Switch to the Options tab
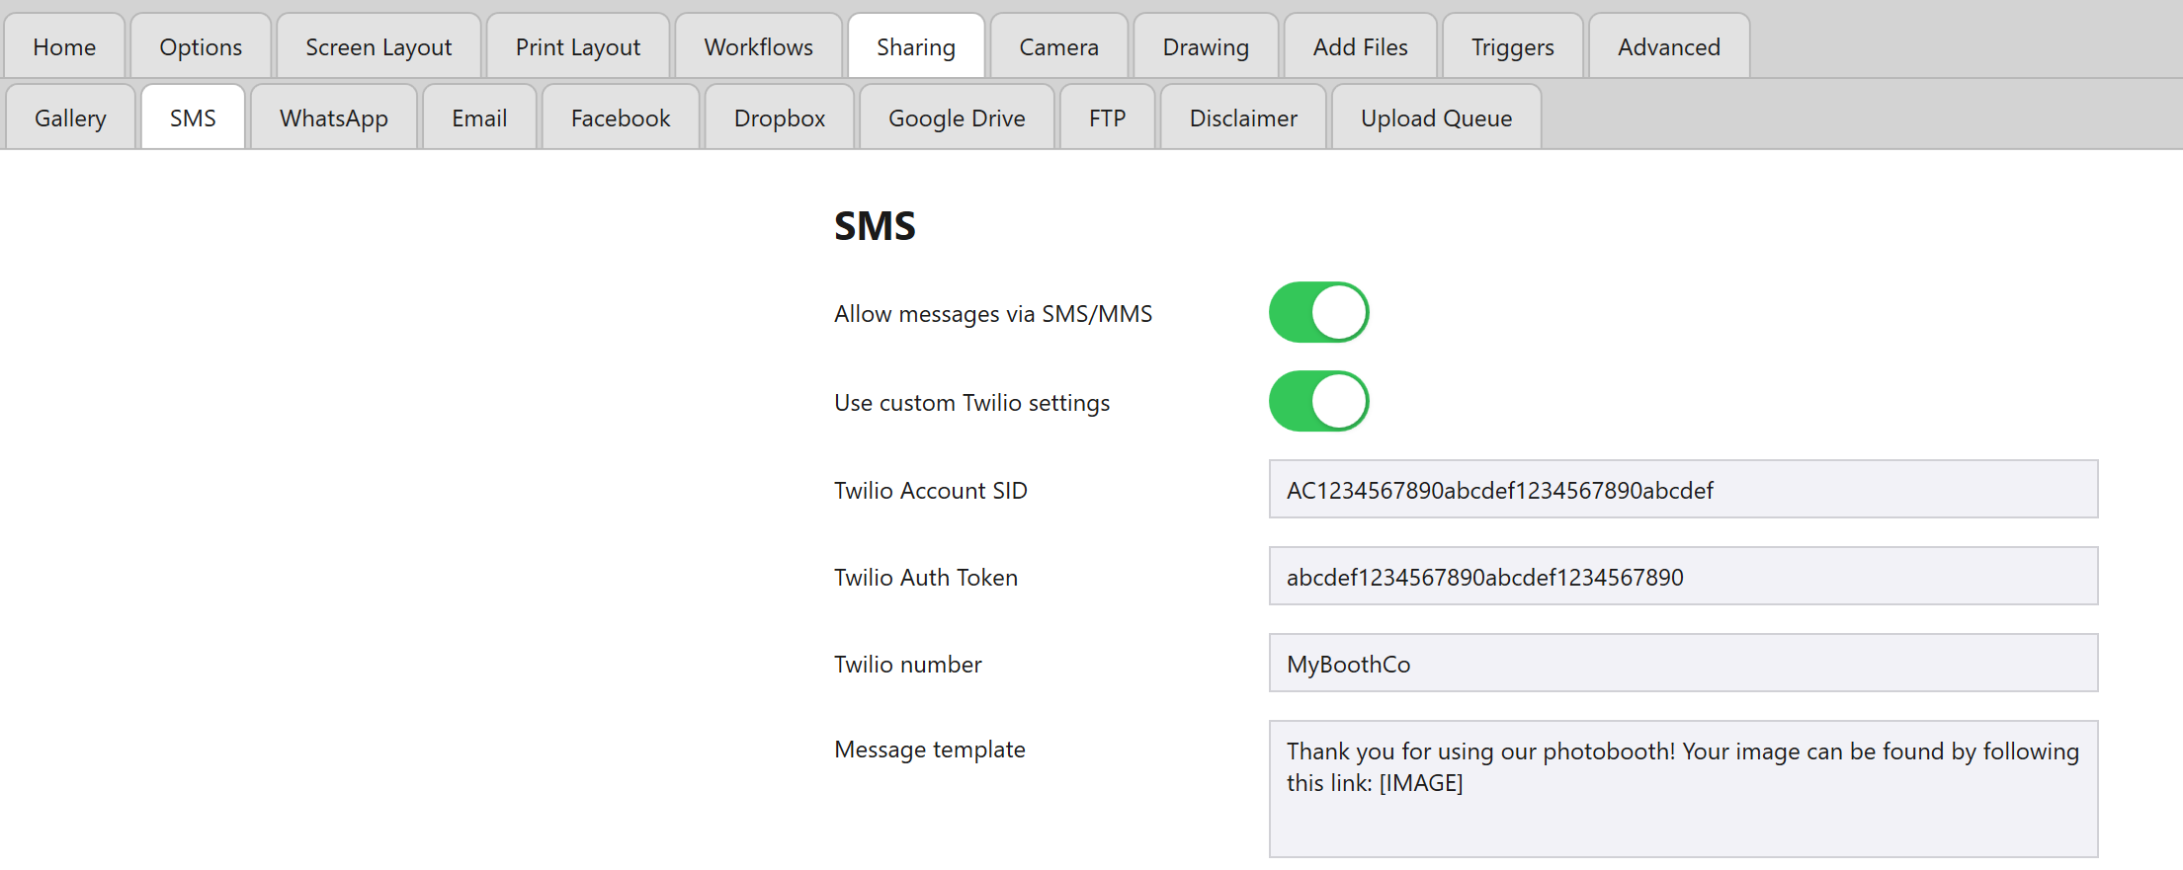 (x=201, y=46)
